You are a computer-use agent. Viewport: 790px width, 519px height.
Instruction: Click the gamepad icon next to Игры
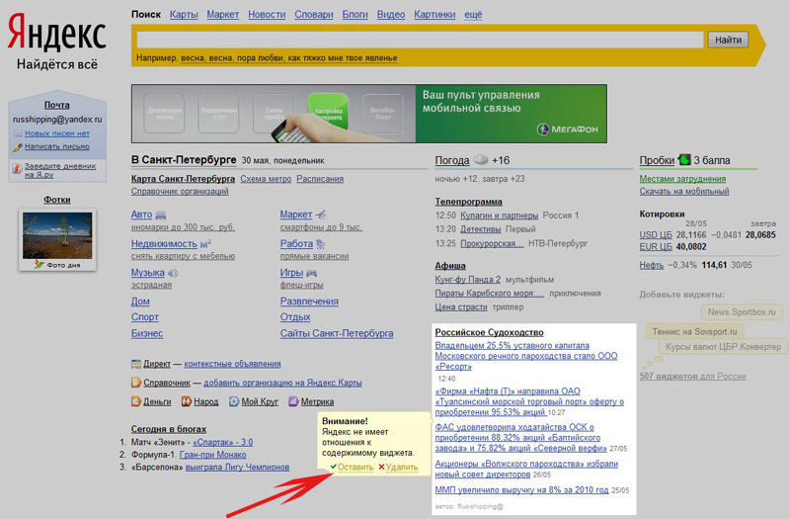312,273
